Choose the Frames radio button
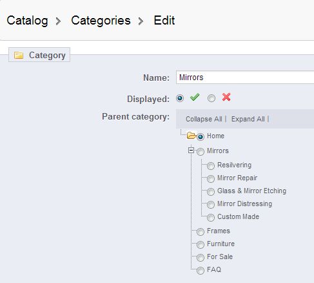Image resolution: width=314 pixels, height=283 pixels. click(201, 232)
